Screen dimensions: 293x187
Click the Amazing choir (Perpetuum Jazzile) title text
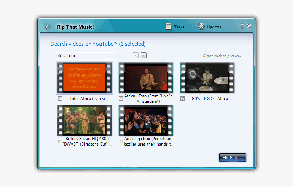point(148,141)
